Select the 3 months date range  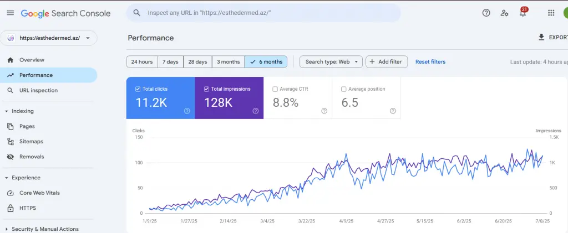pos(228,62)
